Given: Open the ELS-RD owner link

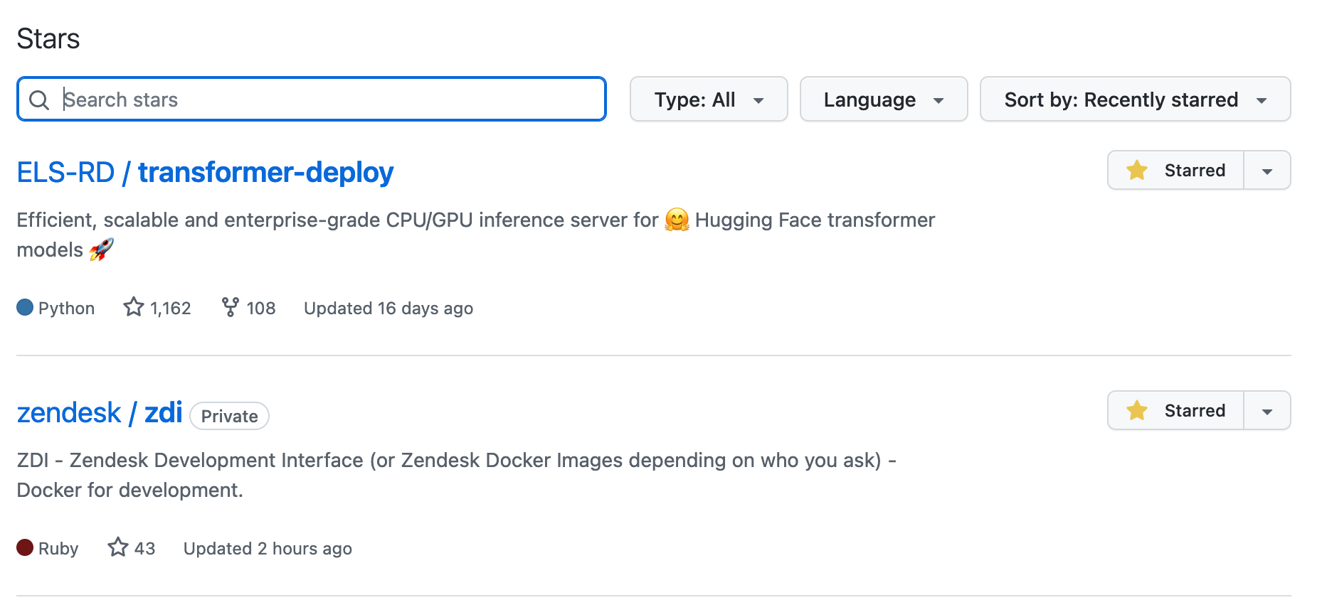Looking at the screenshot, I should tap(65, 172).
